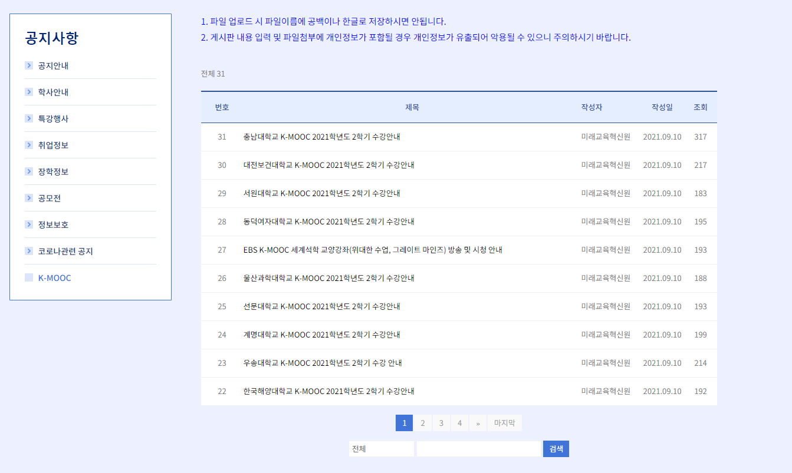Click the chevron icon beside 학사안내
The image size is (792, 473).
(28, 92)
